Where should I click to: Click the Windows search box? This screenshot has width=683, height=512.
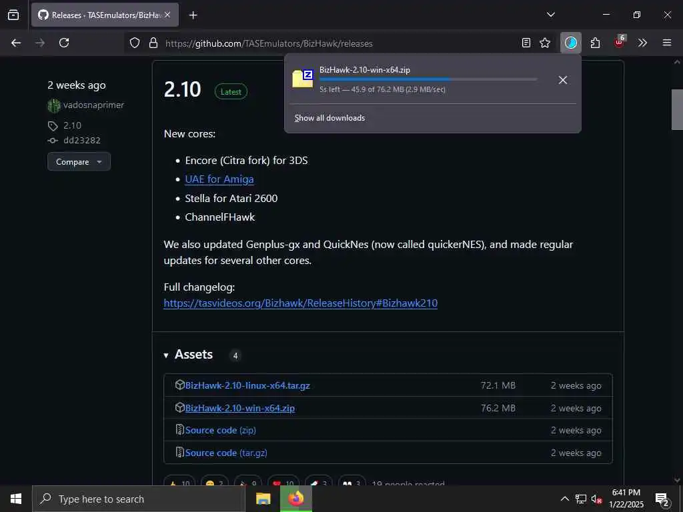click(x=139, y=499)
